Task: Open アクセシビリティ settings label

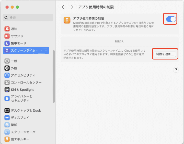Action: click(x=23, y=75)
